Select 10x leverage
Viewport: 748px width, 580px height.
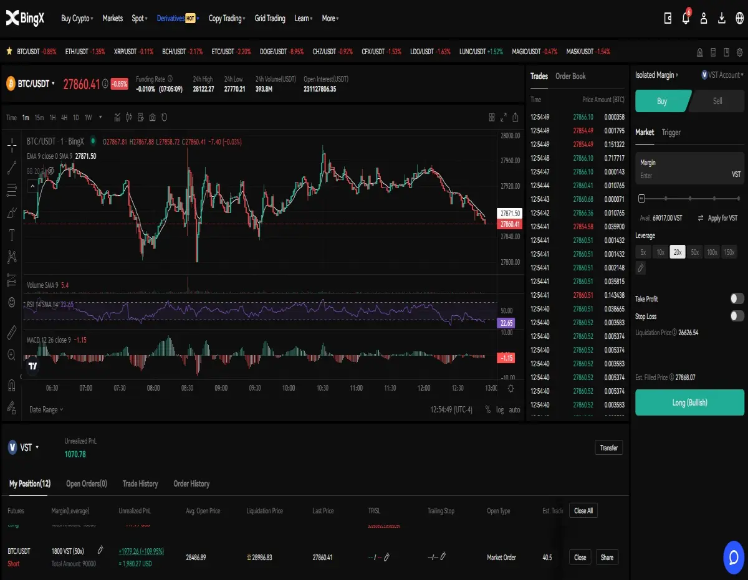pos(659,252)
